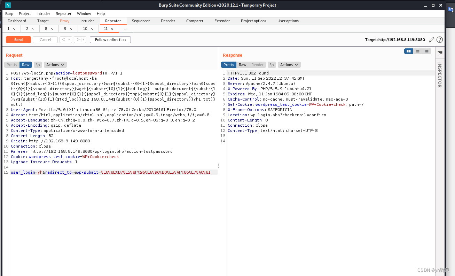455x276 pixels.
Task: Select combined tabbed layout view
Action: coord(427,51)
